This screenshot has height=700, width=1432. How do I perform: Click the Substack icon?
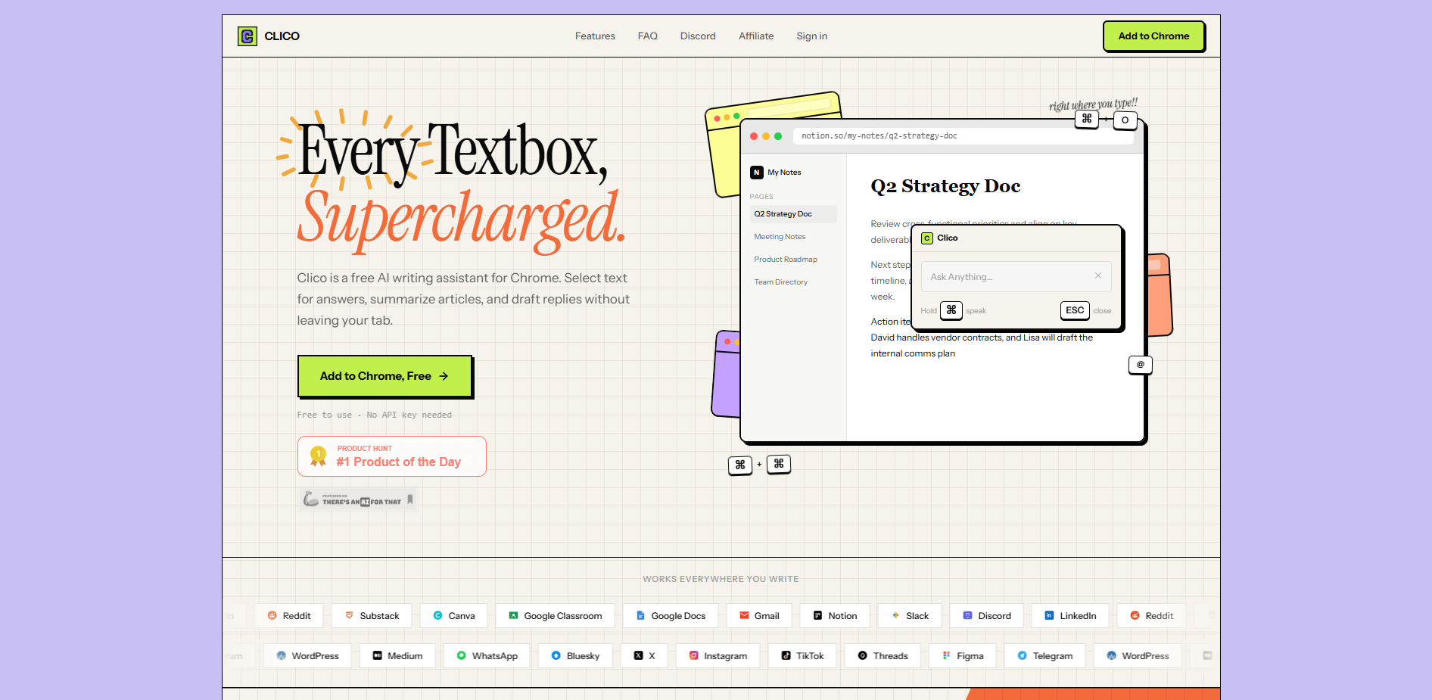349,616
